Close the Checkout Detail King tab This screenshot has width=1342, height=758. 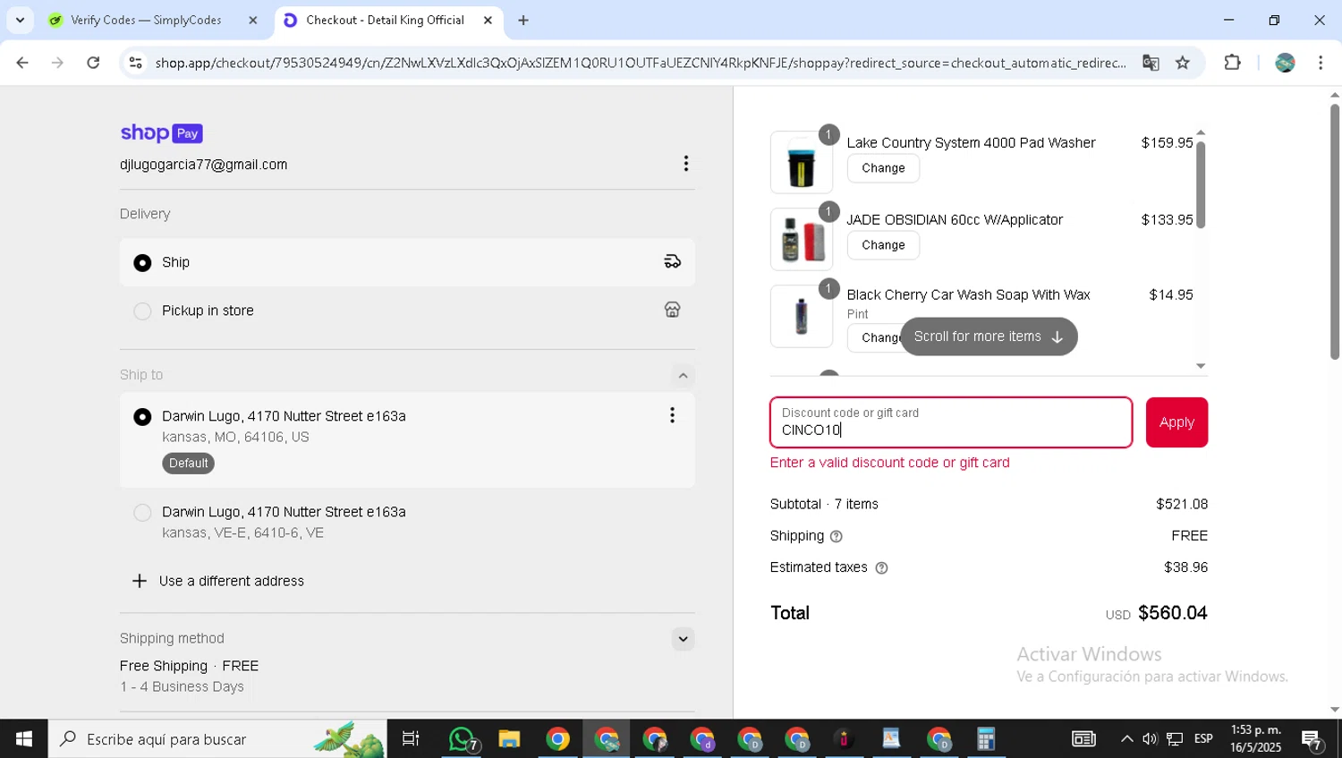click(488, 20)
